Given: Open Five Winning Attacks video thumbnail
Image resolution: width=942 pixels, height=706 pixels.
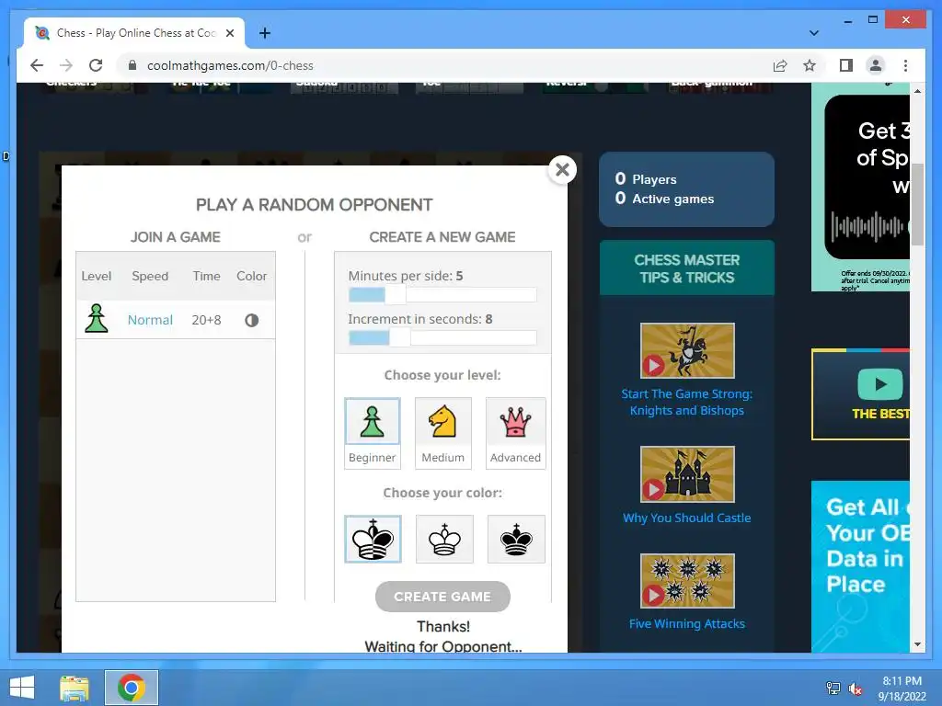Looking at the screenshot, I should (x=687, y=581).
